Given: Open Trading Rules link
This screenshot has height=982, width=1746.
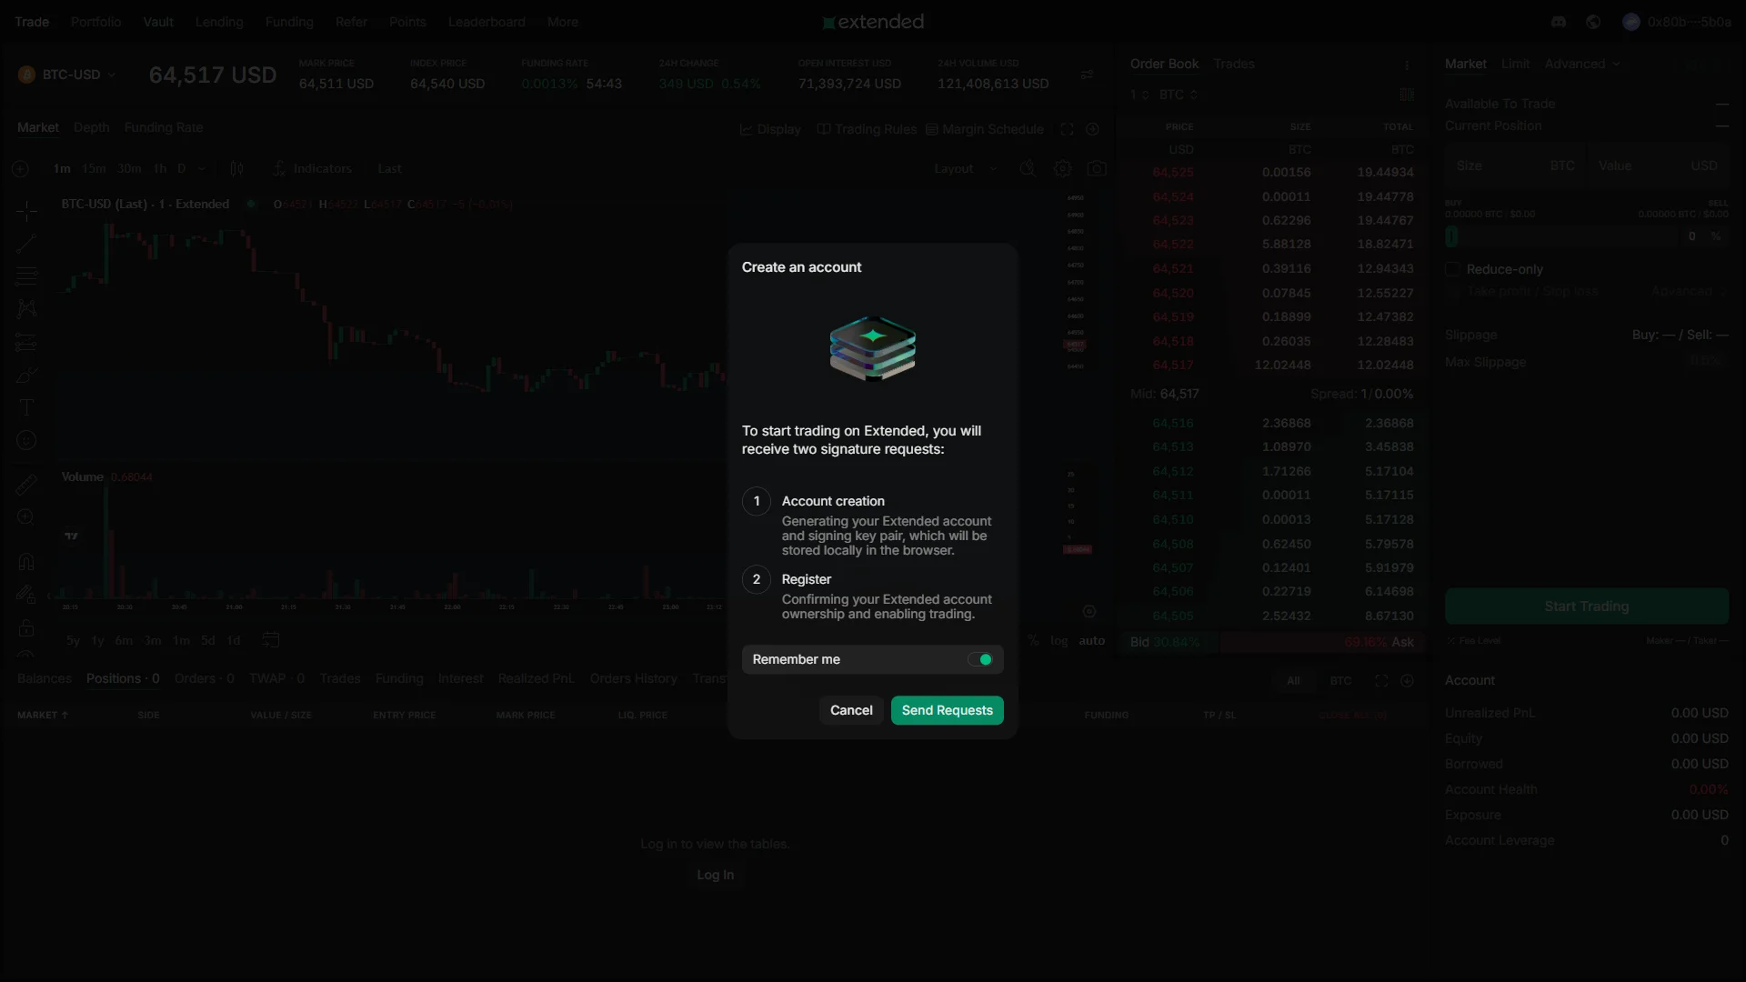Looking at the screenshot, I should point(867,129).
